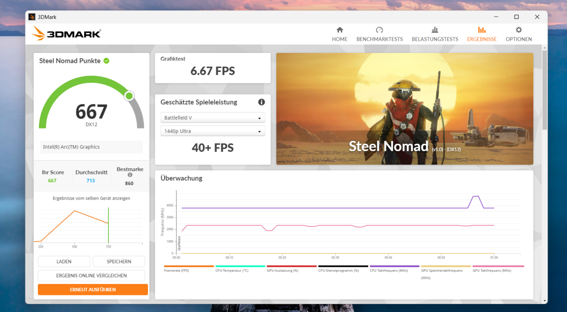The image size is (567, 312).
Task: Select the ERGEBNISSE tab
Action: coord(482,35)
